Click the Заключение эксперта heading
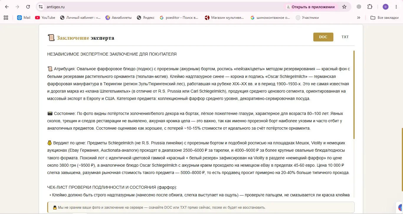This screenshot has height=214, width=403. 85,38
